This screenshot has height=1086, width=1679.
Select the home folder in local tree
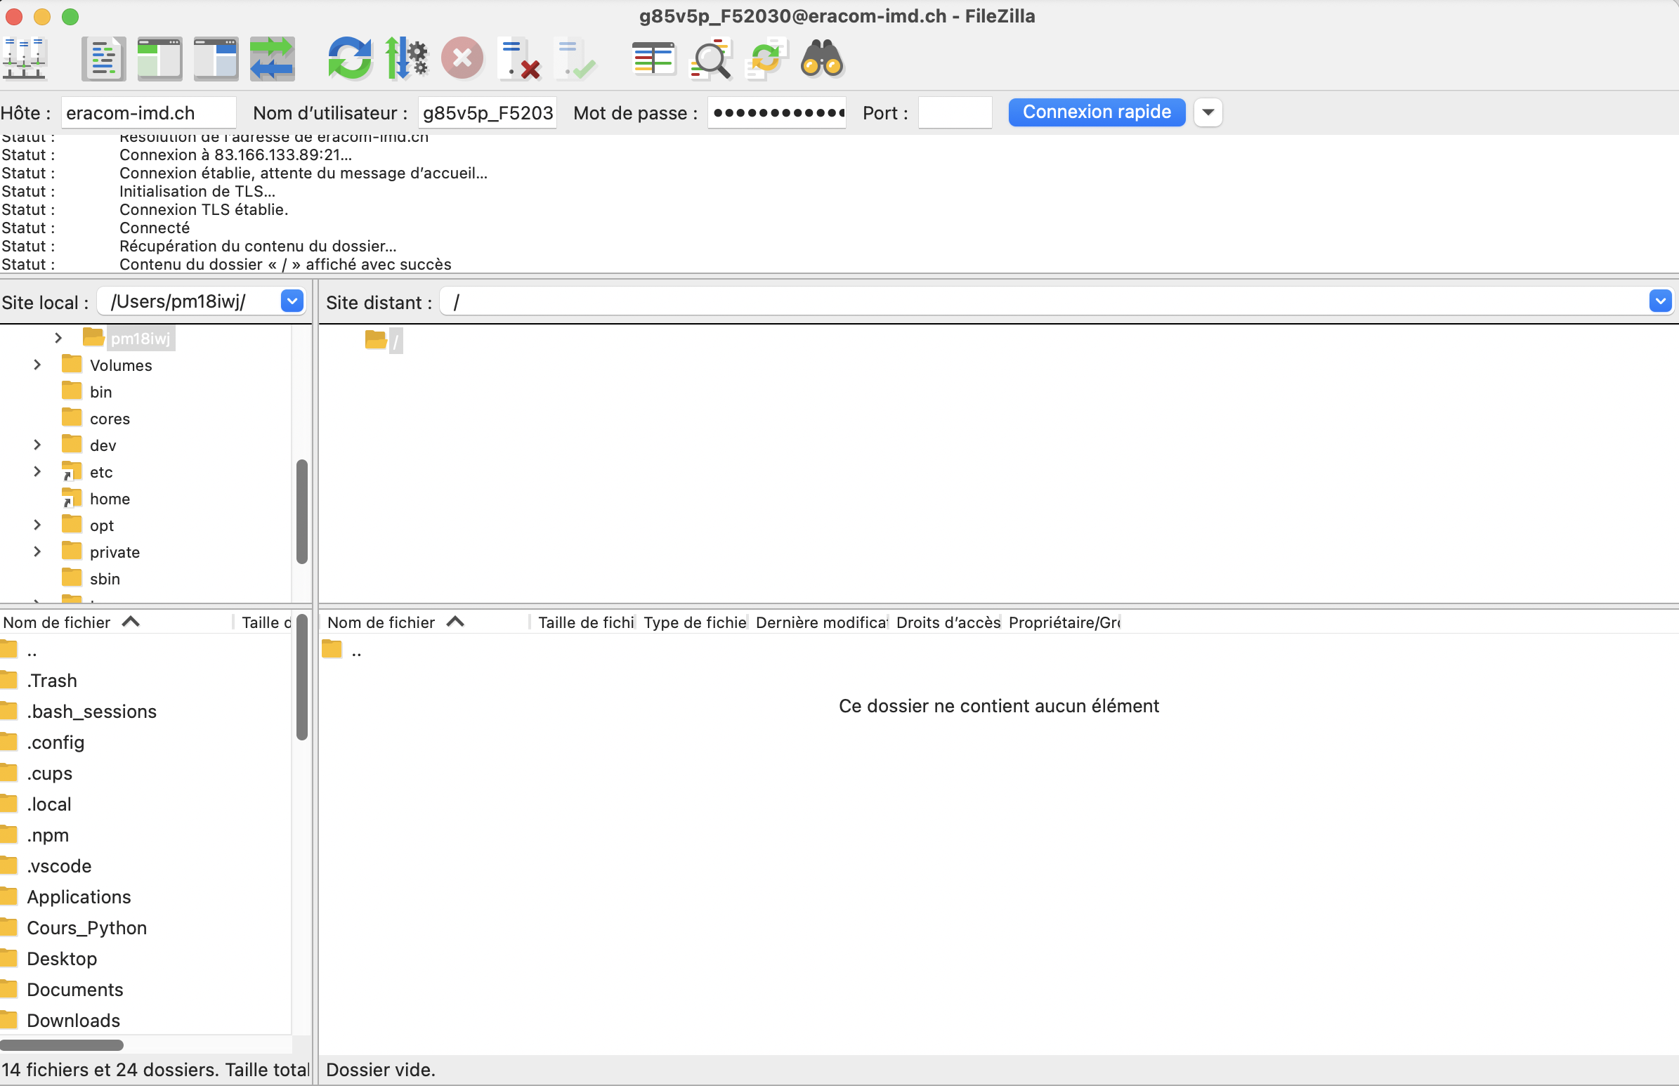(x=110, y=499)
